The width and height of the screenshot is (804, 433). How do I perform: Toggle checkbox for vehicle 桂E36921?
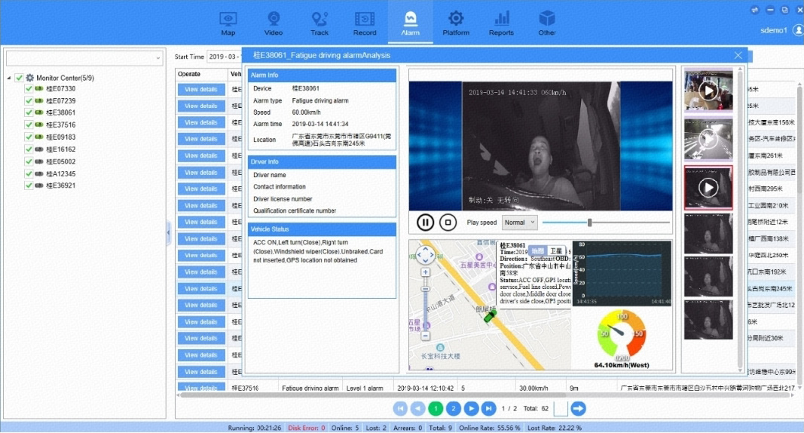(29, 186)
